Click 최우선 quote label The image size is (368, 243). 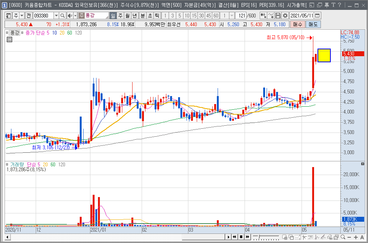pos(174,24)
